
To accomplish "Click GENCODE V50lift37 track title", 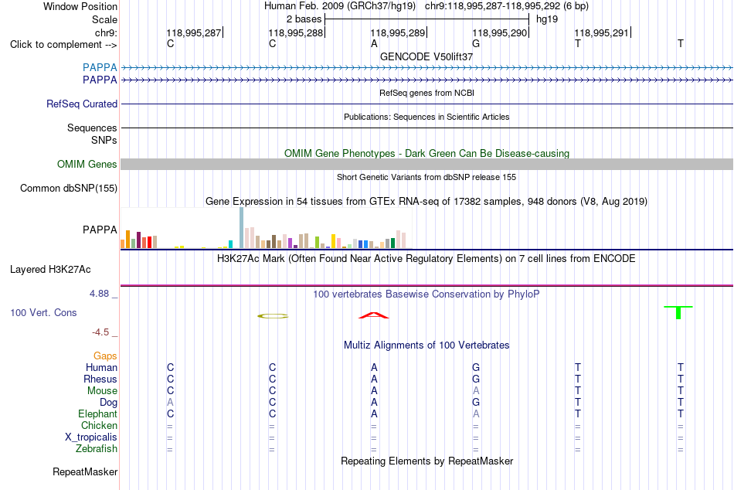I will [x=426, y=56].
